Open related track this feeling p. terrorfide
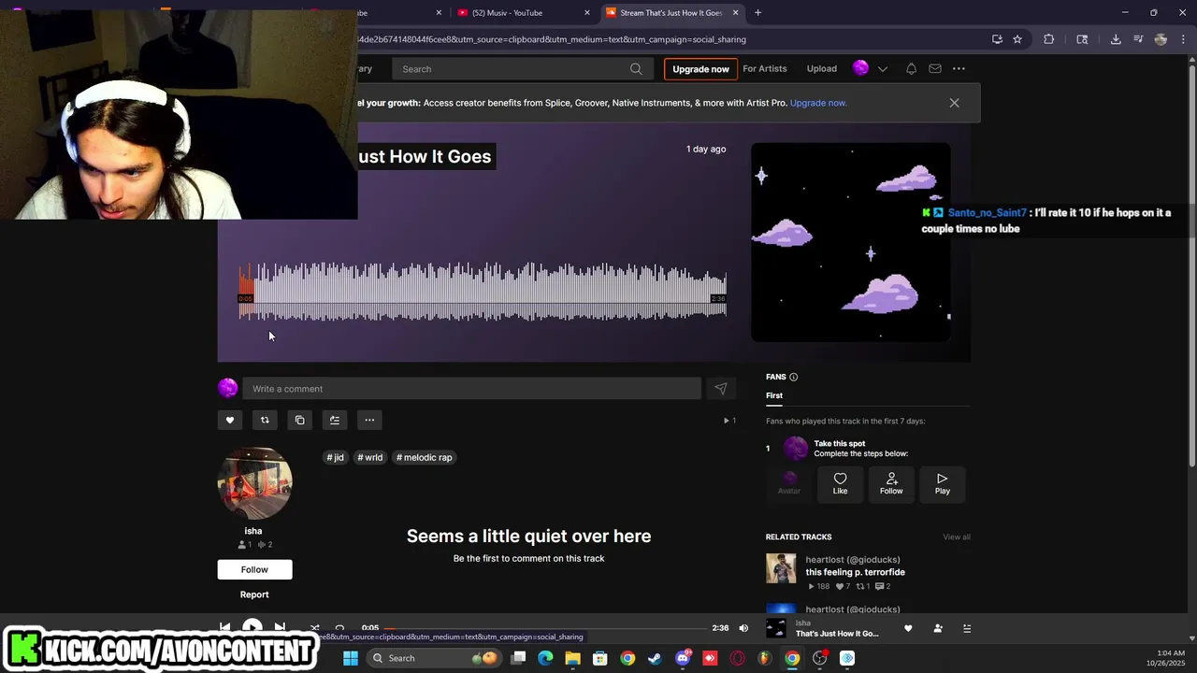The width and height of the screenshot is (1197, 673). [x=856, y=572]
